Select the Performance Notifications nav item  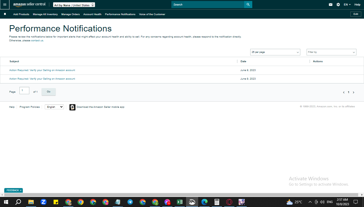pyautogui.click(x=120, y=14)
